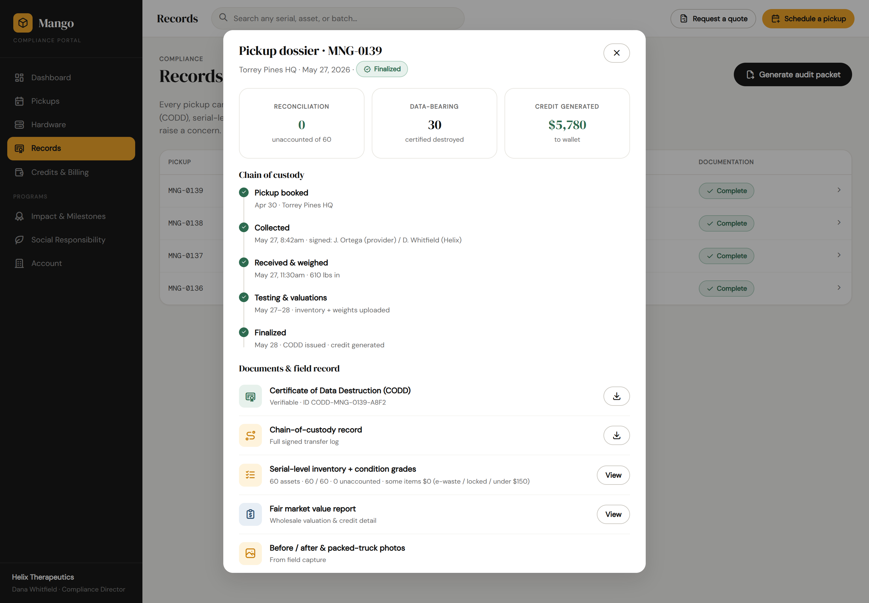Click the Received & weighed check icon

pos(244,262)
